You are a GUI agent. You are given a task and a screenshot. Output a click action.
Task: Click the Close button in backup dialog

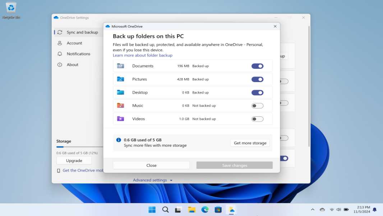tap(151, 165)
